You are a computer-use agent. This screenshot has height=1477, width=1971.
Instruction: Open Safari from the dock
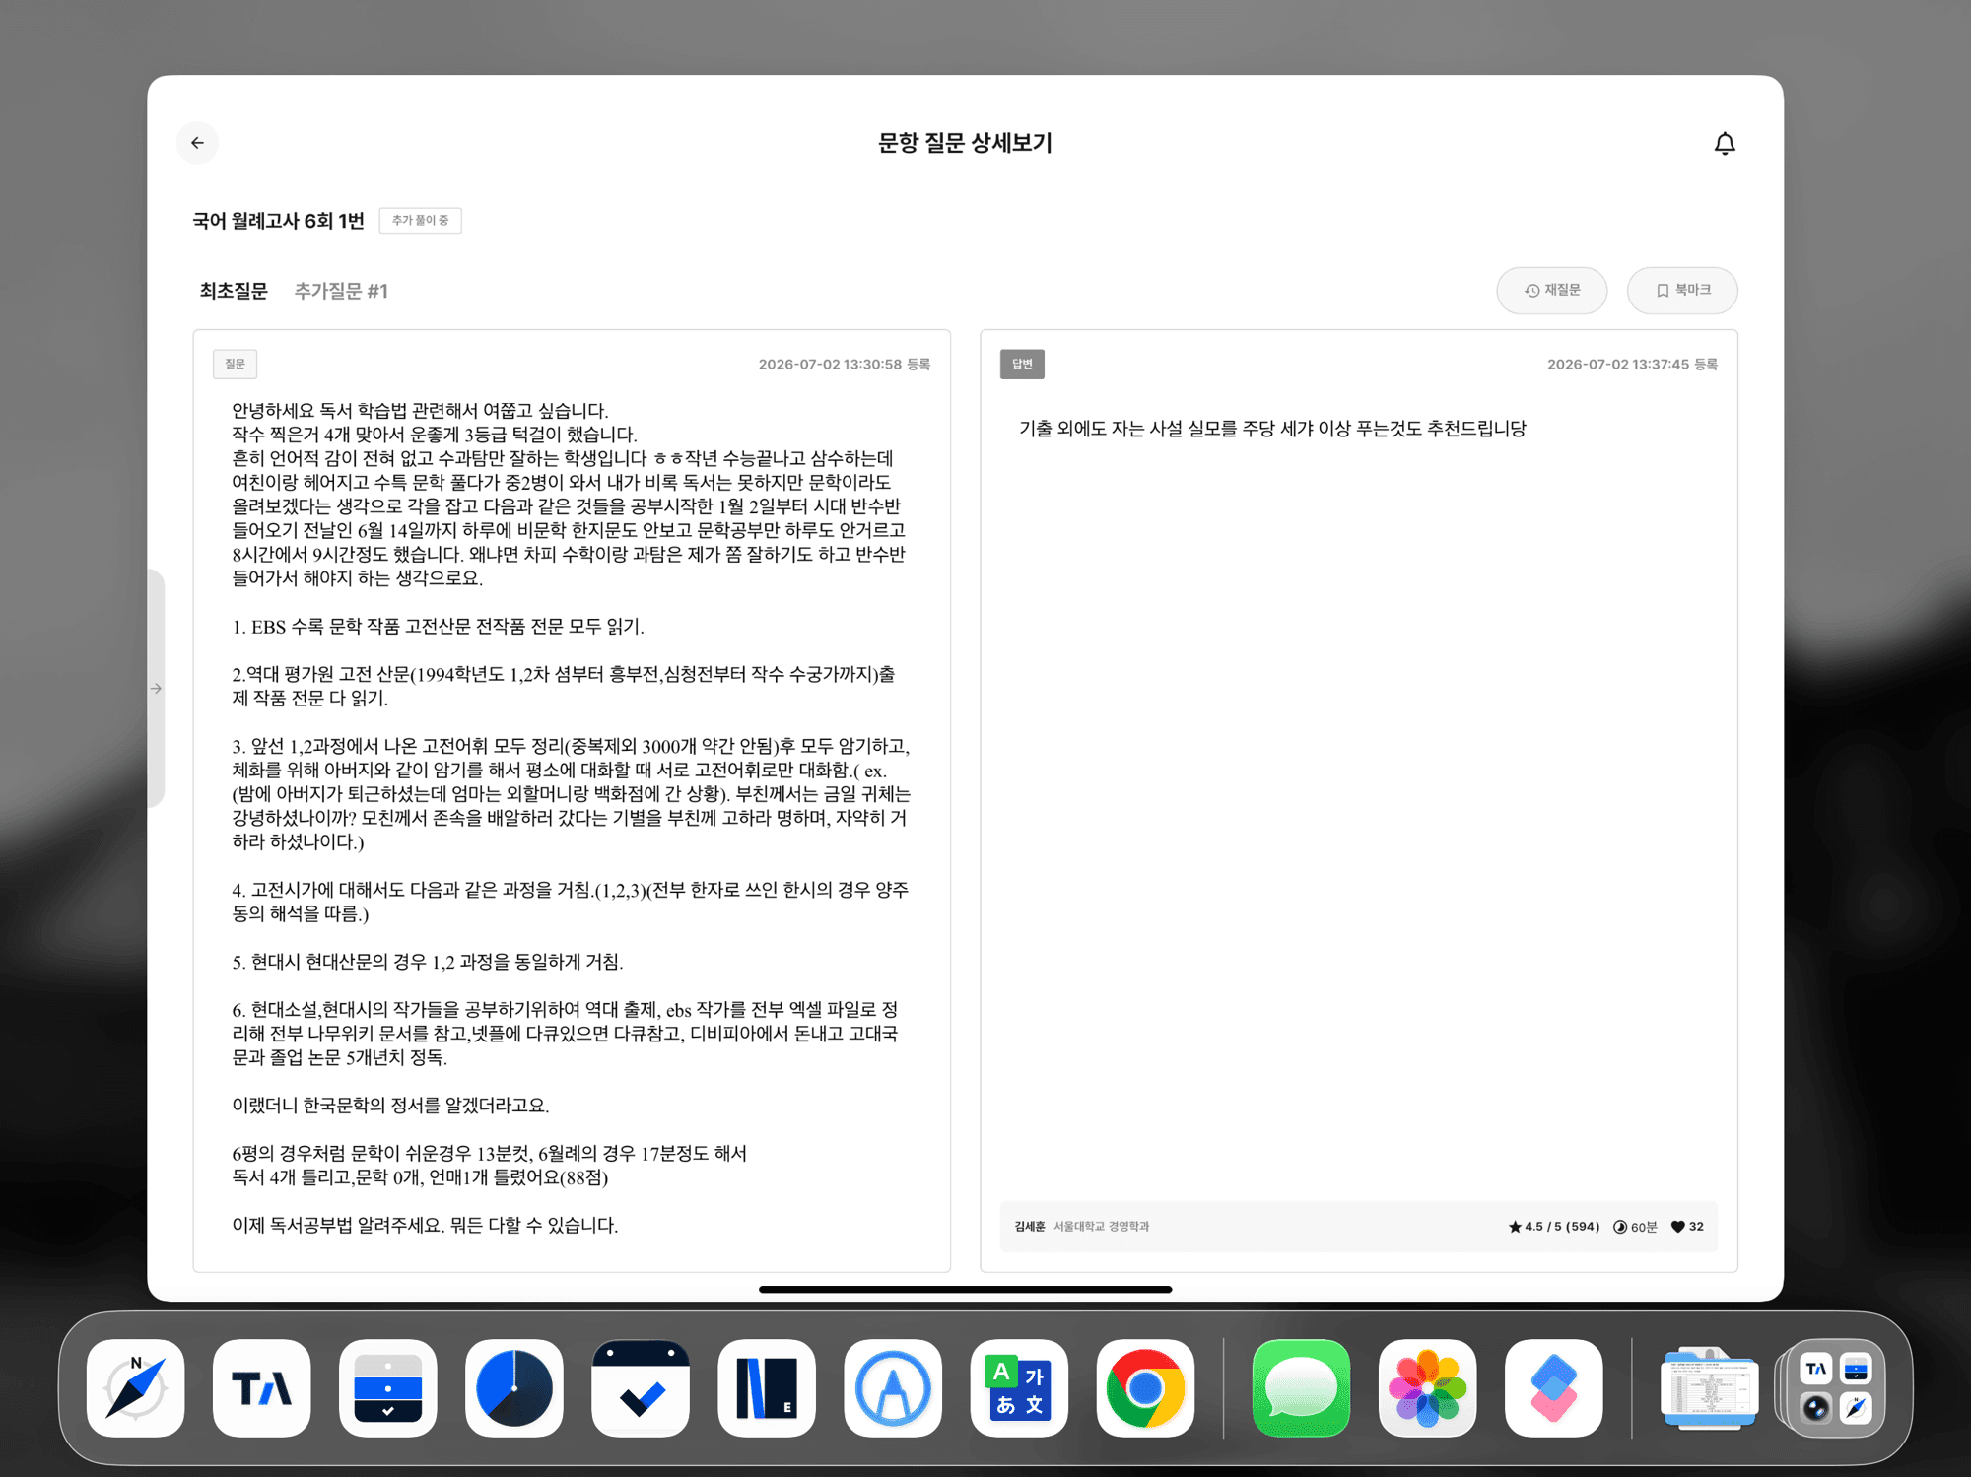(x=136, y=1388)
